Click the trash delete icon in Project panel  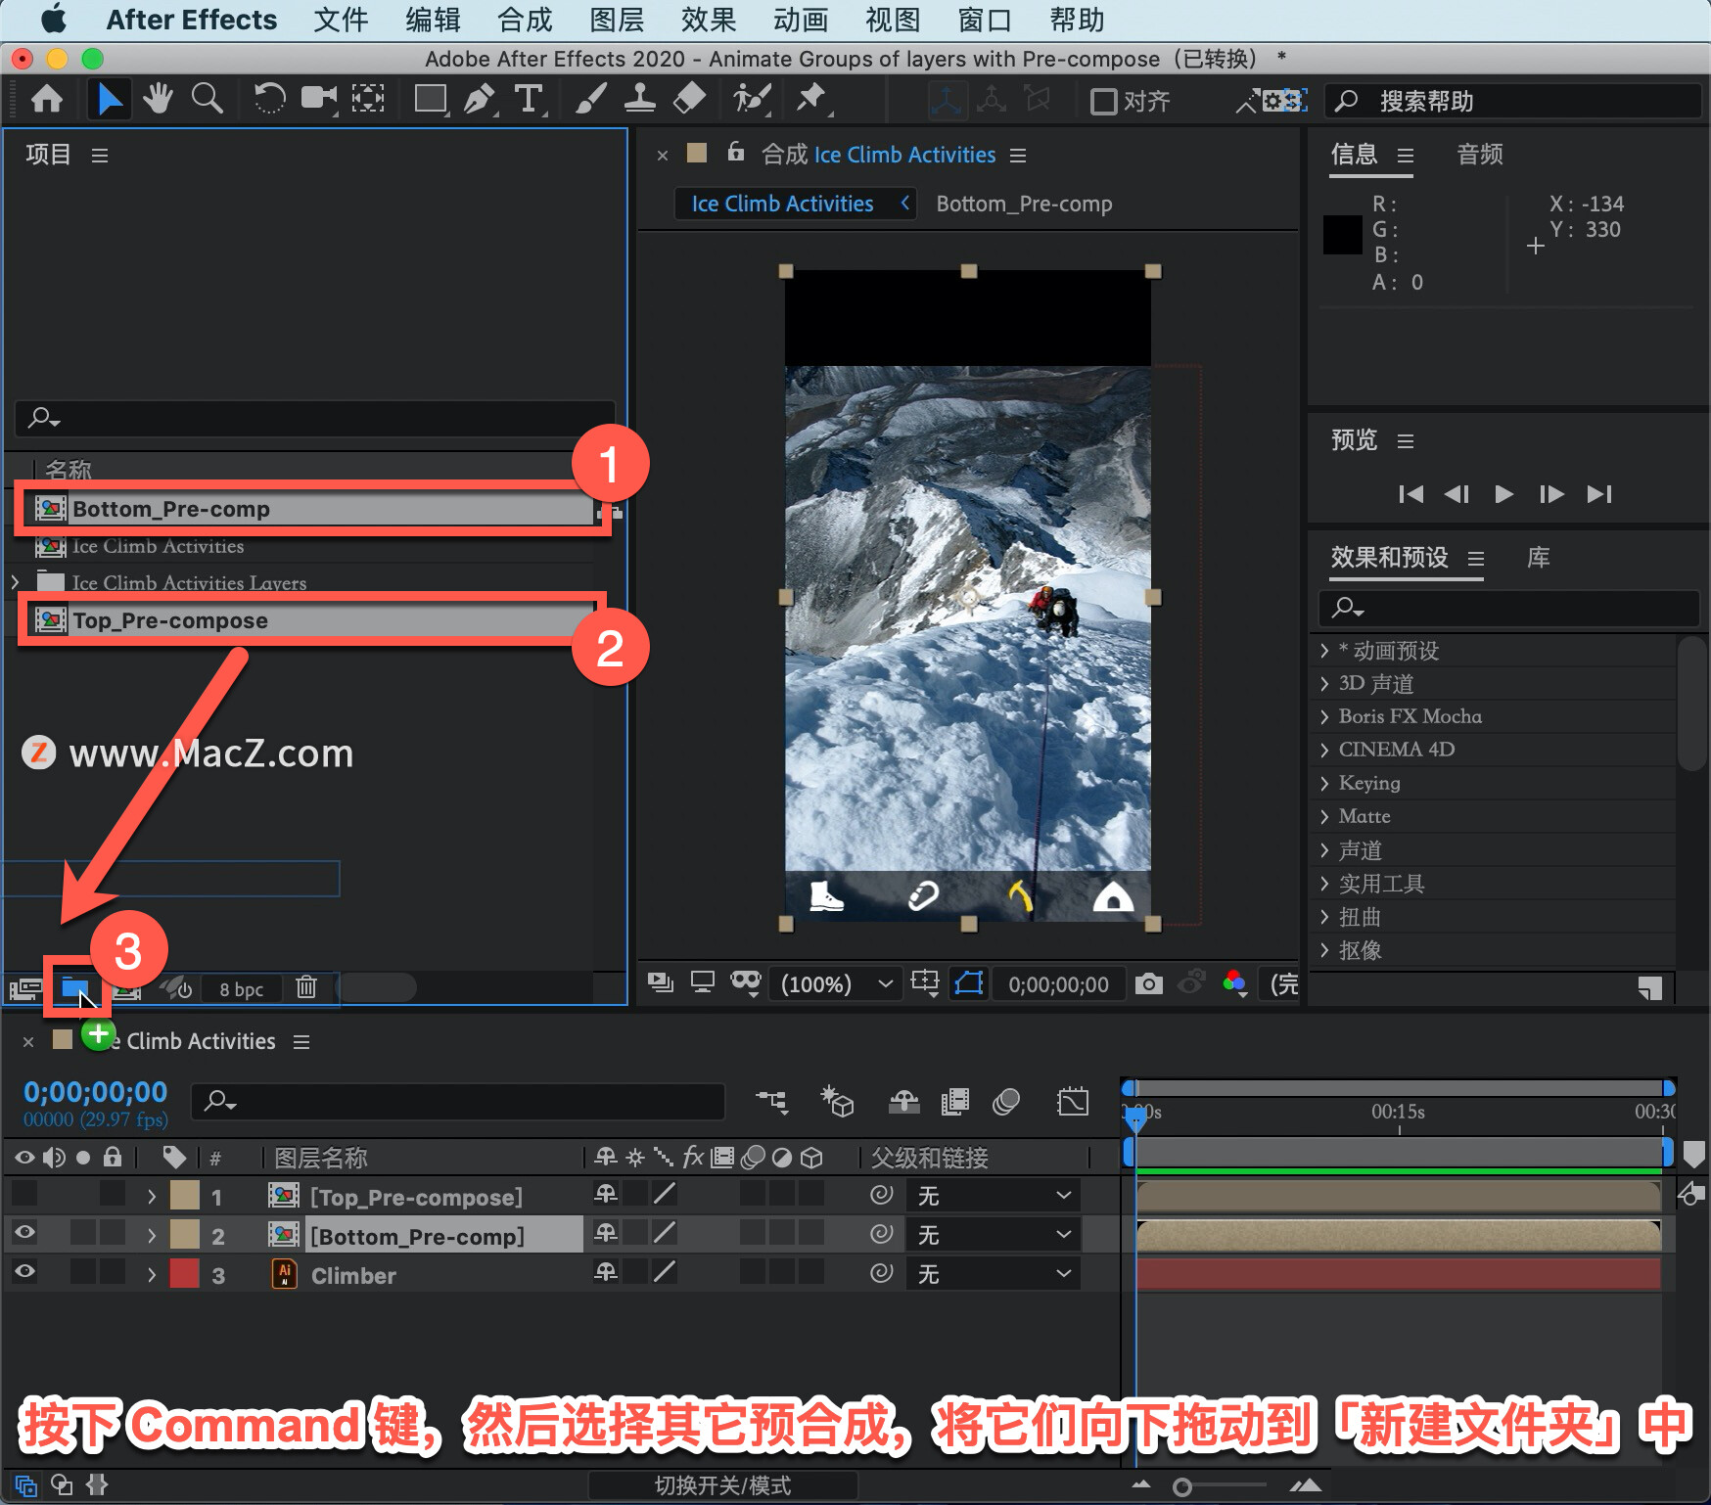[306, 987]
